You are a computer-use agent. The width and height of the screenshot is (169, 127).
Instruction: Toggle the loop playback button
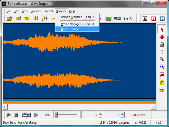coord(26,115)
